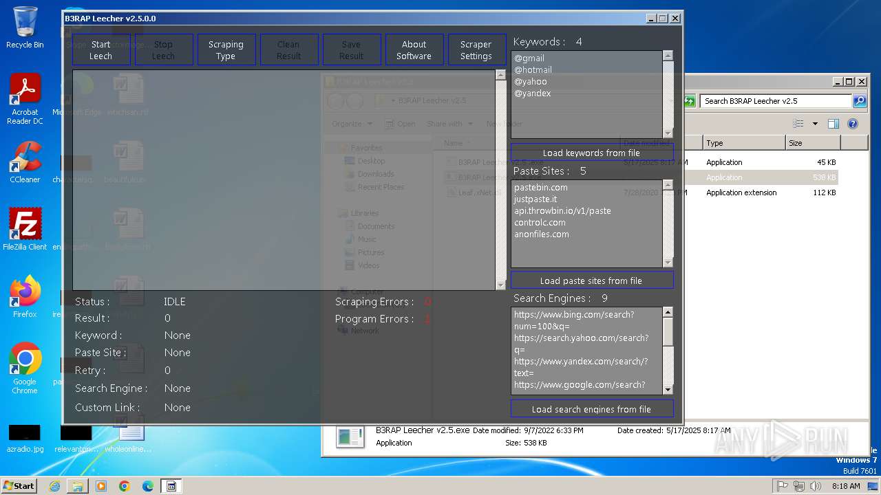This screenshot has width=881, height=495.
Task: Select the @yandex keyword
Action: click(533, 93)
